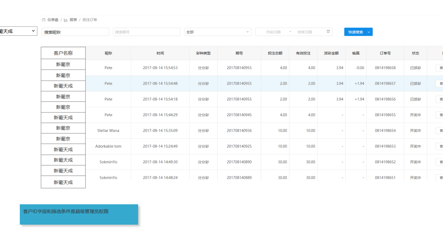Screen dimensions: 443x229
Task: Click timestamp 2017-08-14 15:54:18
Action: point(160,99)
